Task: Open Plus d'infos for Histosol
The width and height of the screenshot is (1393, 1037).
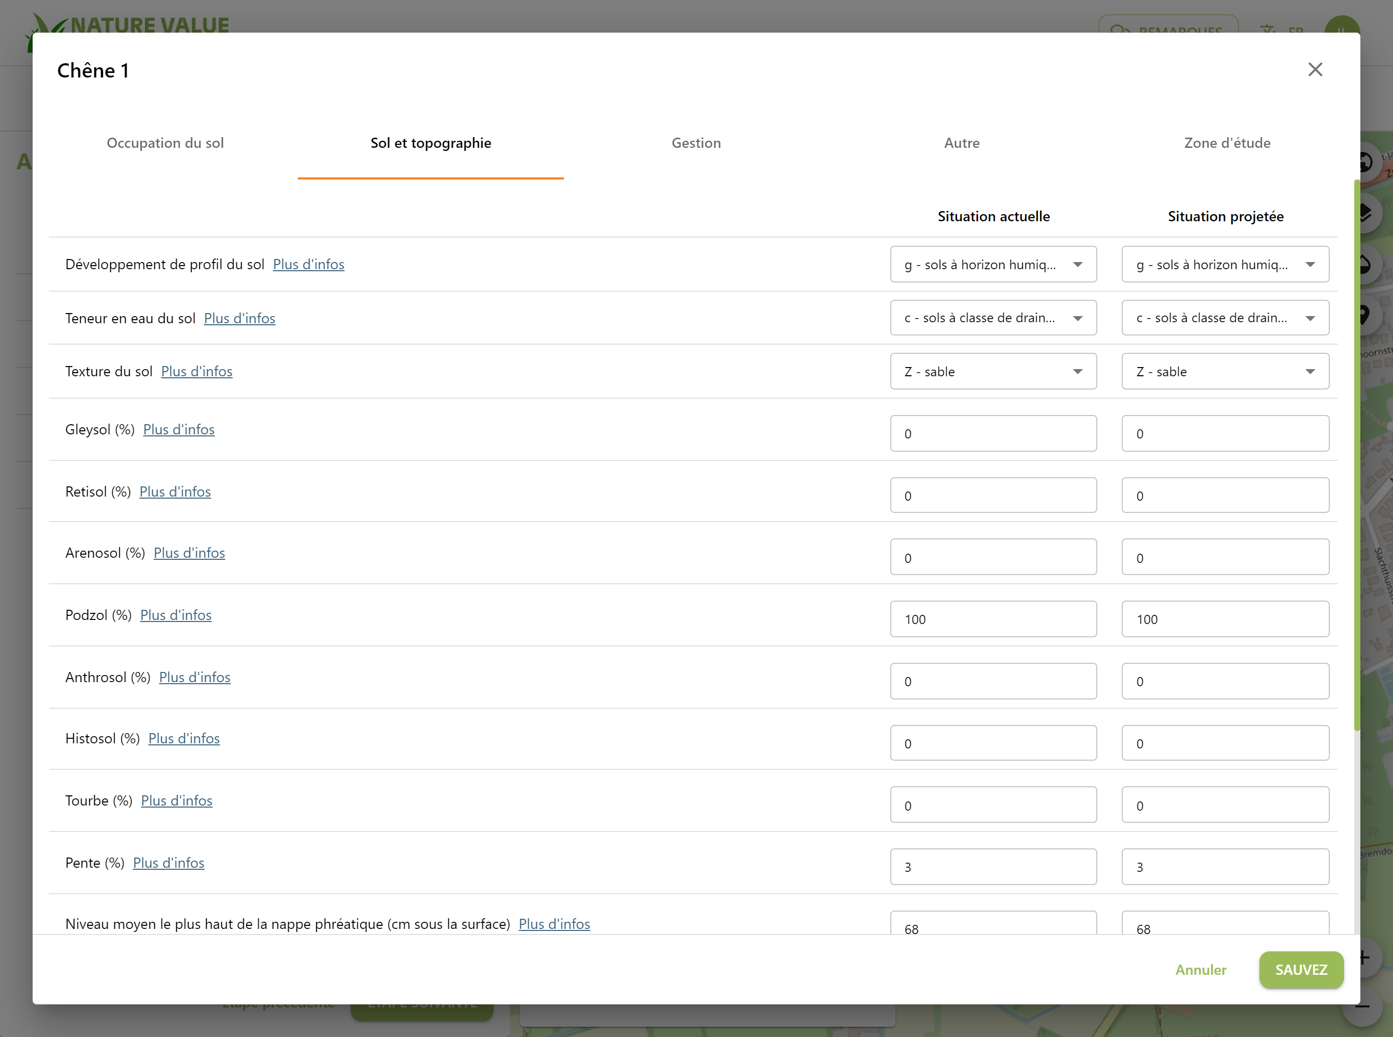Action: (x=184, y=739)
